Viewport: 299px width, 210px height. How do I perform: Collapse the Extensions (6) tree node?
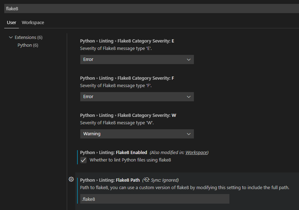pos(11,37)
